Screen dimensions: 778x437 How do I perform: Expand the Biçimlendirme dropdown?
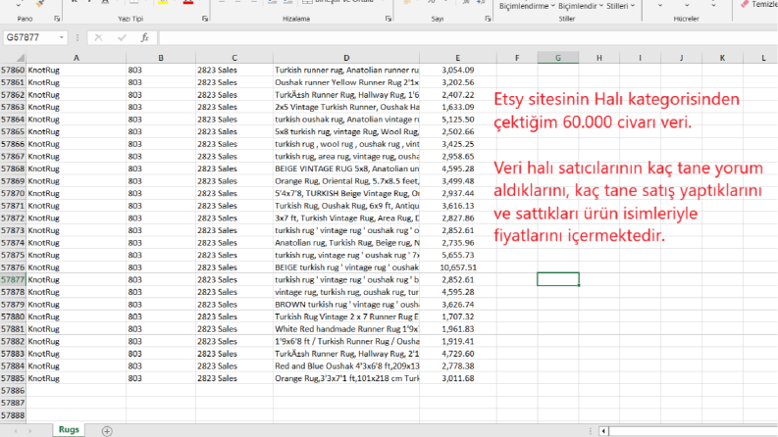click(552, 6)
